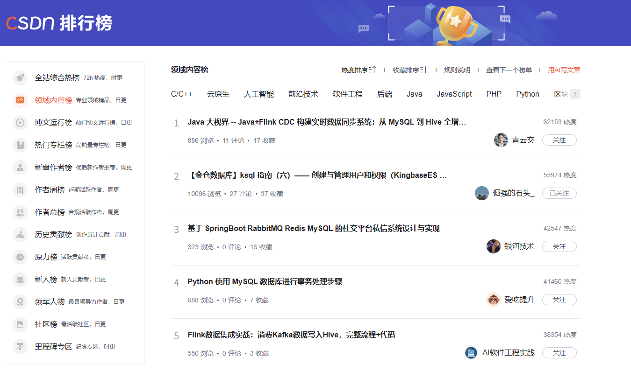Screen dimensions: 631x371
Task: Click the person icon for 新晋作者榜
Action: [x=20, y=168]
